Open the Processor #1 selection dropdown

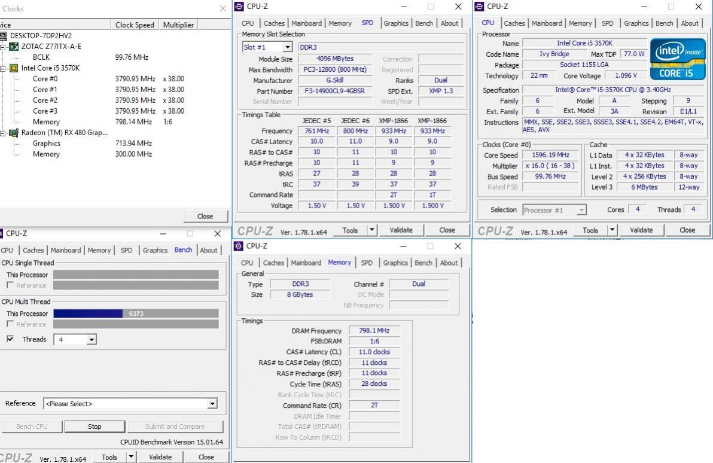pyautogui.click(x=581, y=210)
